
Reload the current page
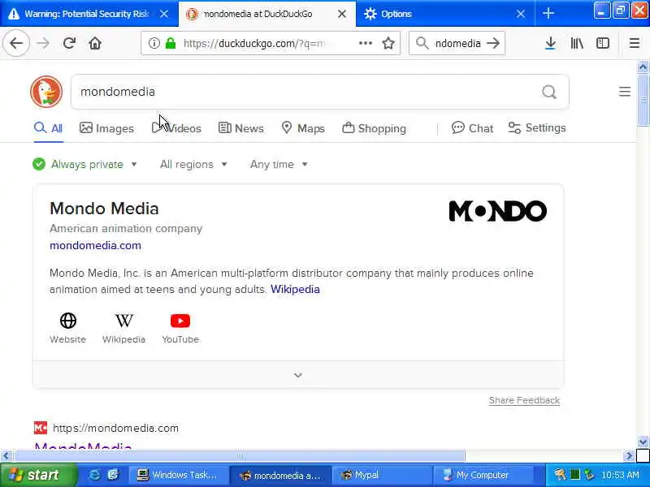pyautogui.click(x=69, y=43)
